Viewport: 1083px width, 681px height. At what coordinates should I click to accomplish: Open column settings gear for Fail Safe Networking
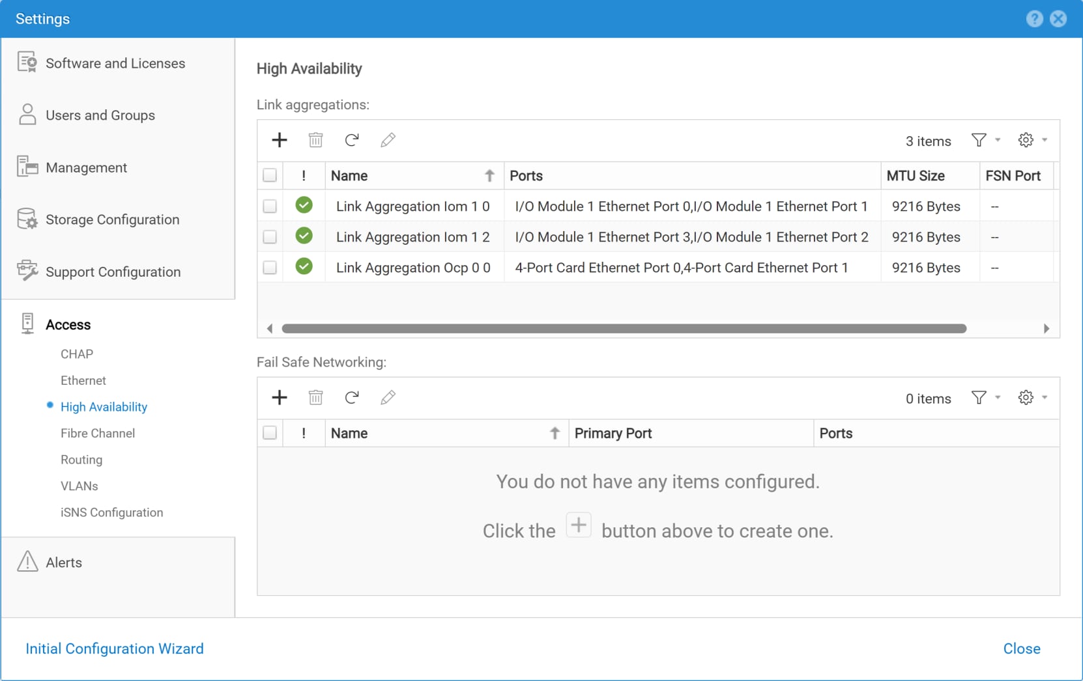point(1032,398)
